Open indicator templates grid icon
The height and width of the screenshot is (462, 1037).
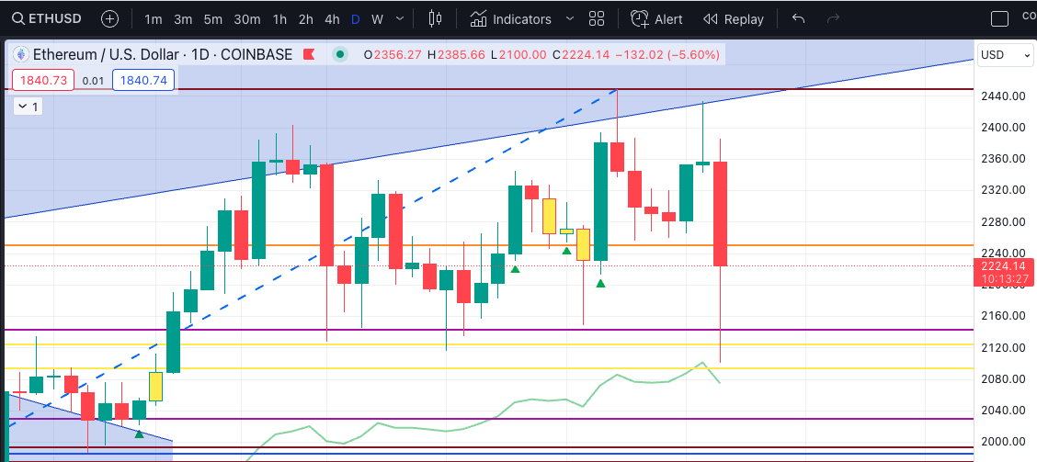[x=597, y=18]
